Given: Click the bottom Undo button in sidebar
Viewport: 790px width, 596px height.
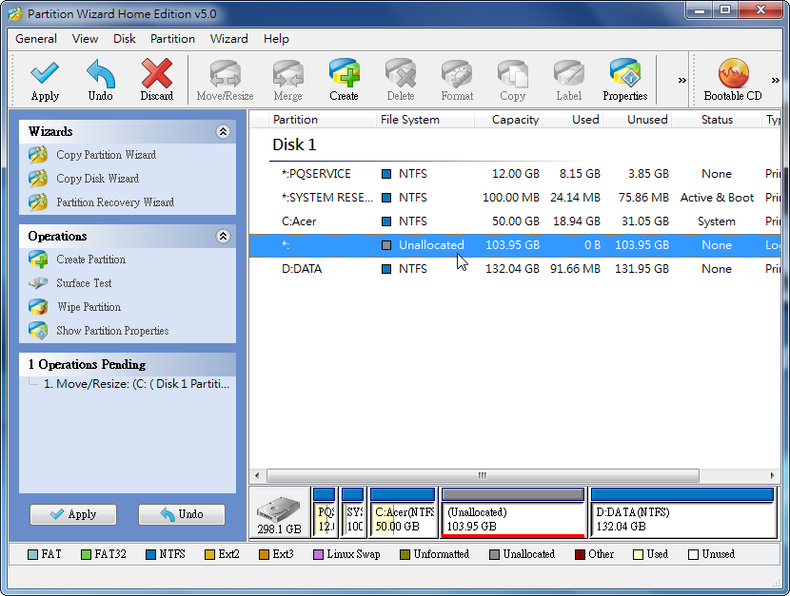Looking at the screenshot, I should (x=182, y=514).
